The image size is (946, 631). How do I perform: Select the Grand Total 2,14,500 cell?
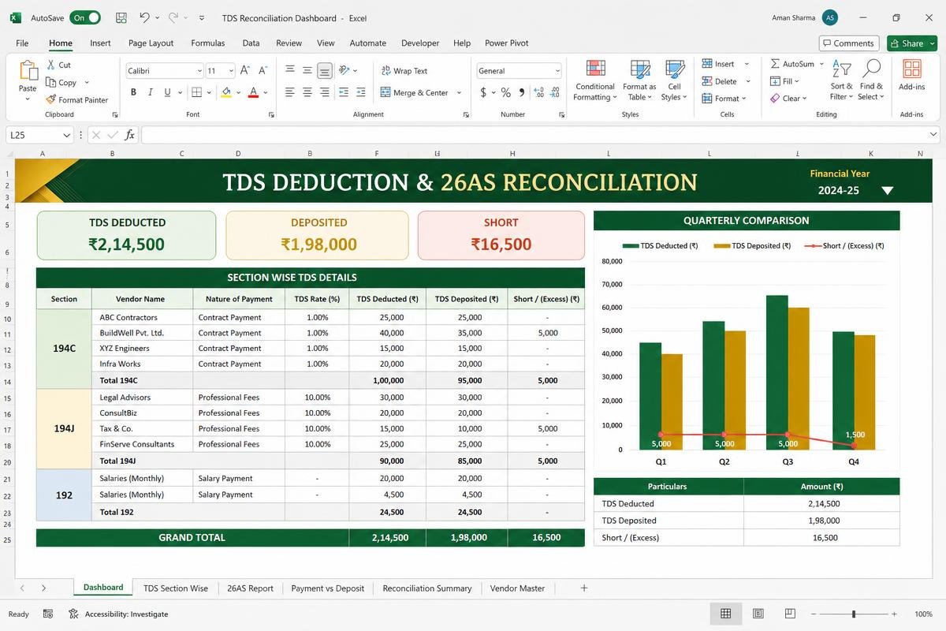click(x=387, y=537)
